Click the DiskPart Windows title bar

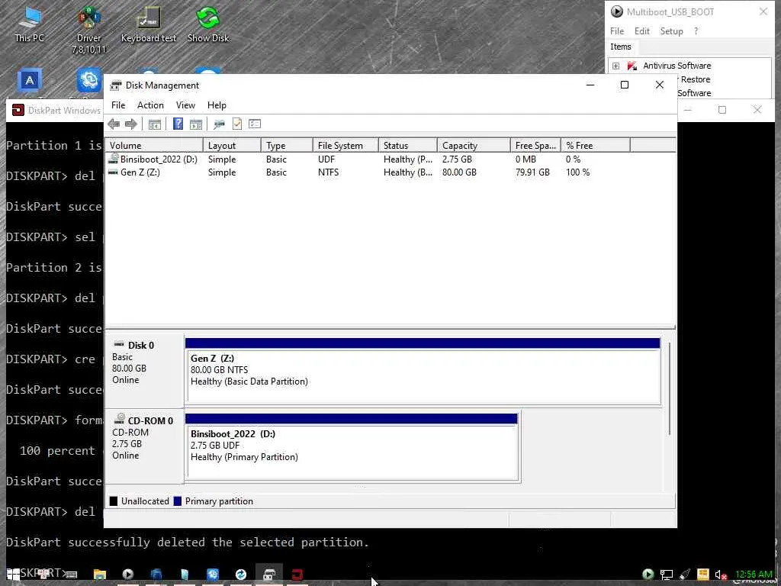[x=55, y=110]
